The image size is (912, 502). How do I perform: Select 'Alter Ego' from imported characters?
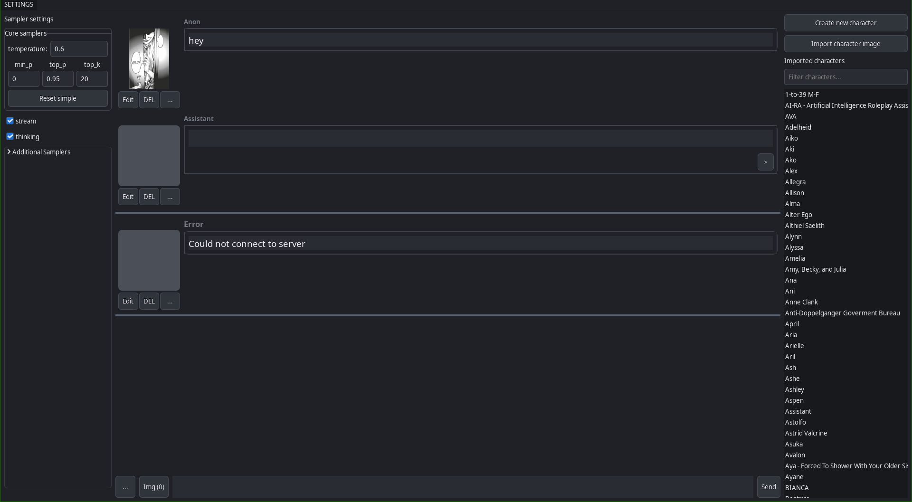(x=798, y=215)
